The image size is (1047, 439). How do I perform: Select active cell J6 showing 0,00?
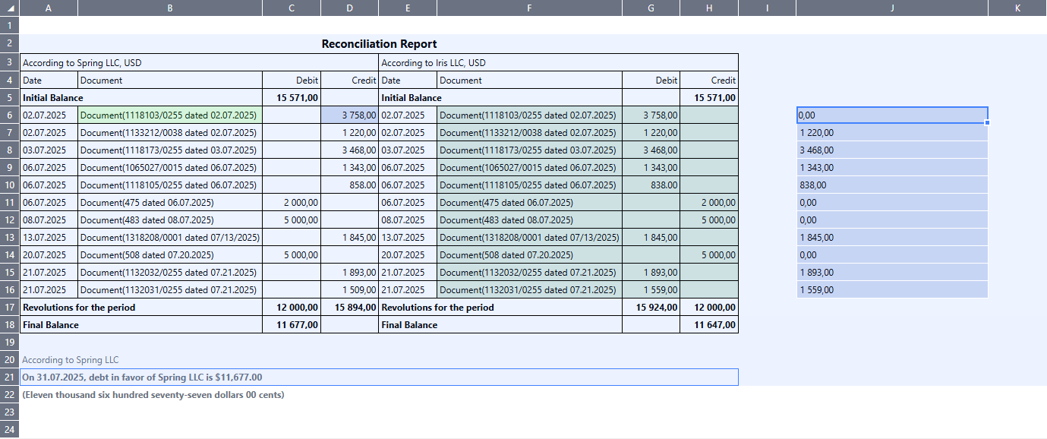[892, 115]
